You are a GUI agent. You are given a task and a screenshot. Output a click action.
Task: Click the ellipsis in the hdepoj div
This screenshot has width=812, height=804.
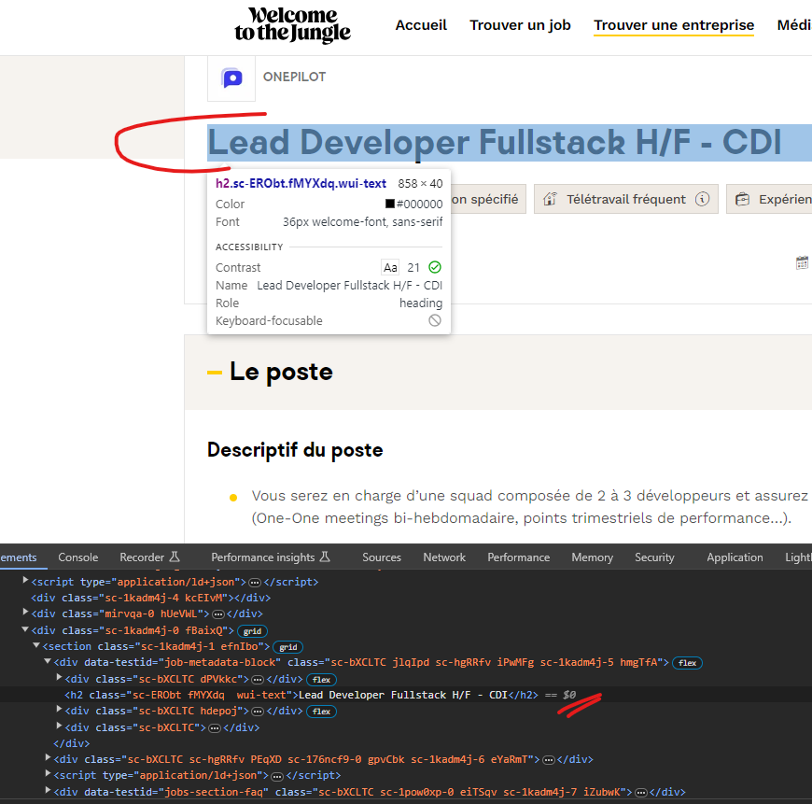coord(258,712)
